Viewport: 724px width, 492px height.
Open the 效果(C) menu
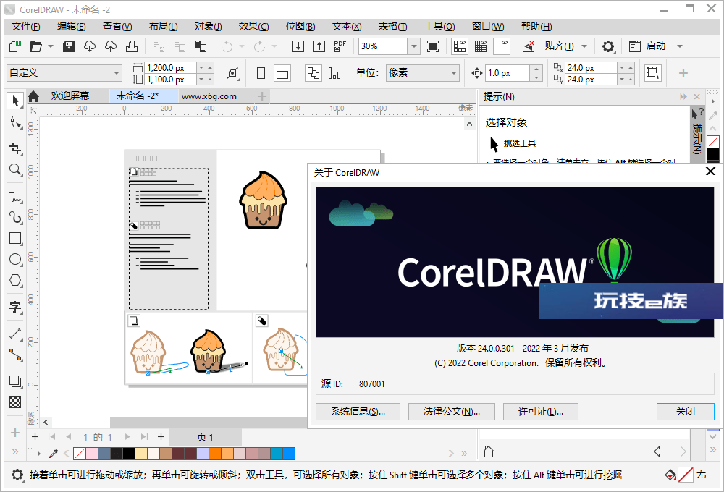click(x=253, y=26)
